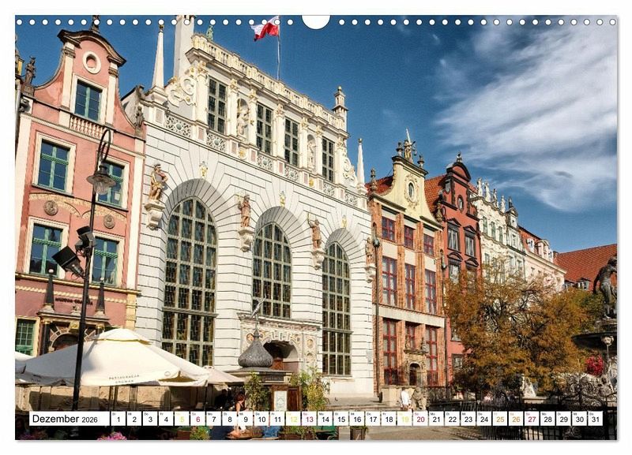Pick day 15 in the date row
The height and width of the screenshot is (455, 632).
point(341,419)
